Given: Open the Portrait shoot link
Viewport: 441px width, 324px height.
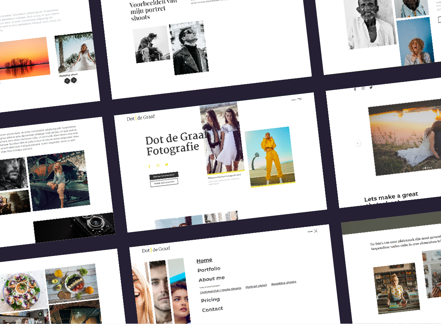Looking at the screenshot, I should [256, 286].
